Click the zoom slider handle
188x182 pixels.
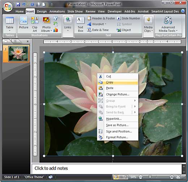pos(150,177)
